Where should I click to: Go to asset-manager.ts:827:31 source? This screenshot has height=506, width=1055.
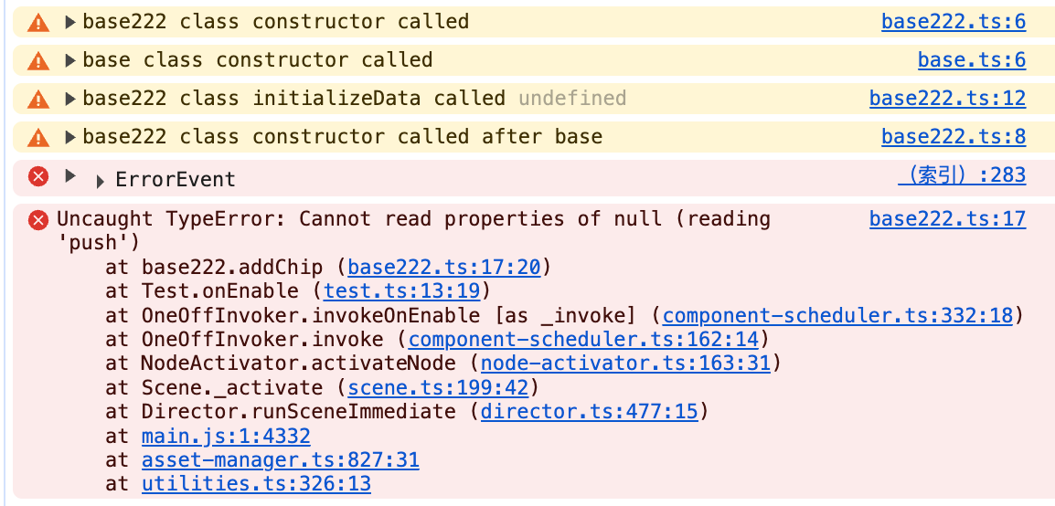[280, 460]
